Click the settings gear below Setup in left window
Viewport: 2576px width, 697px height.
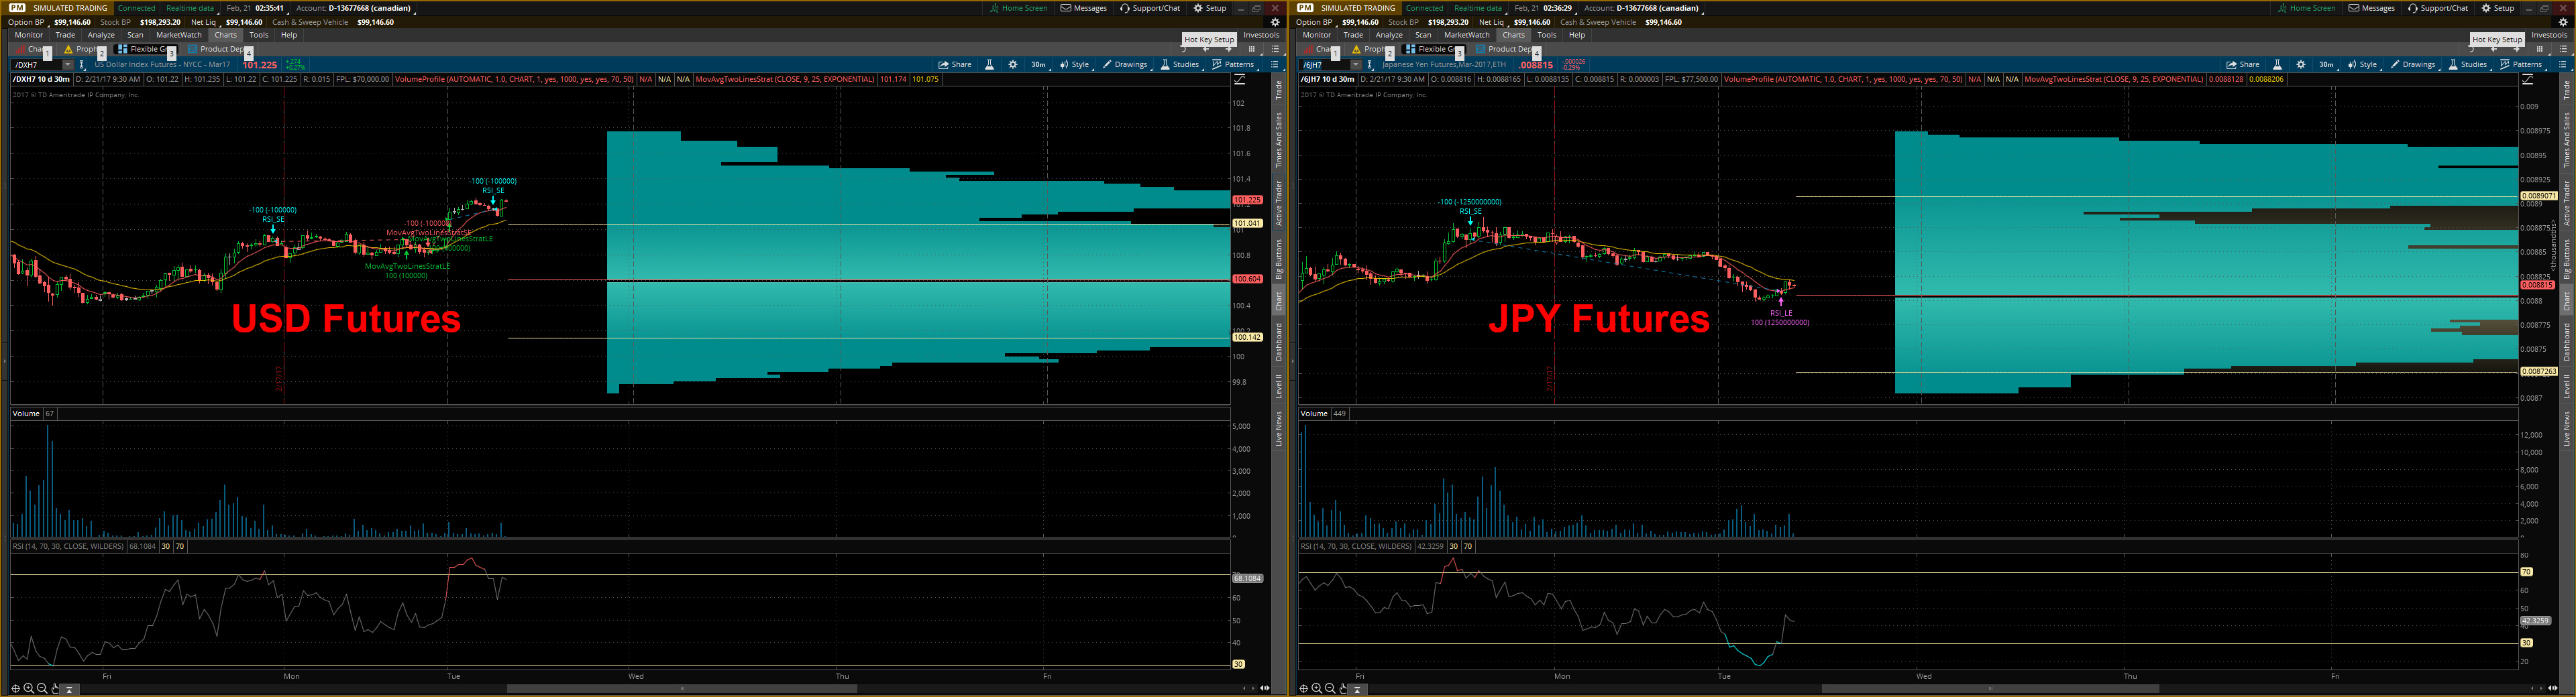pos(1275,22)
